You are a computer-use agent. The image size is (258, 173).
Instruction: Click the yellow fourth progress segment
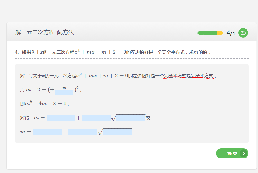pyautogui.click(x=220, y=33)
